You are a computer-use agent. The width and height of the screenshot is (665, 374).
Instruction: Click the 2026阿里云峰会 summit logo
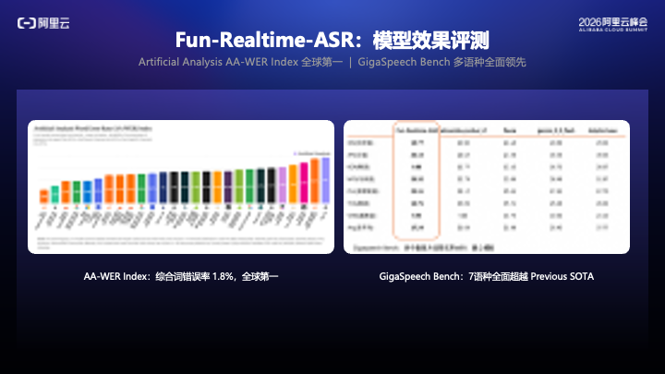coord(613,24)
